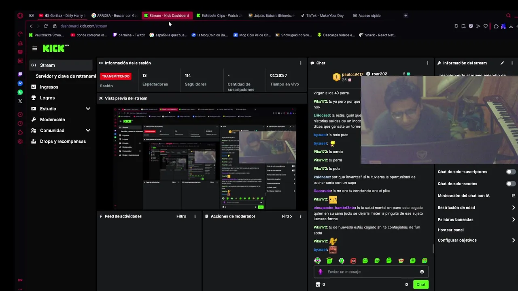The height and width of the screenshot is (291, 518).
Task: Toggle Chat de solo-suscriptores
Action: click(511, 172)
